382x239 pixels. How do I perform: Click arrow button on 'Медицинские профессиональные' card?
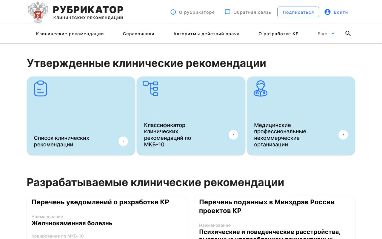coord(343,135)
